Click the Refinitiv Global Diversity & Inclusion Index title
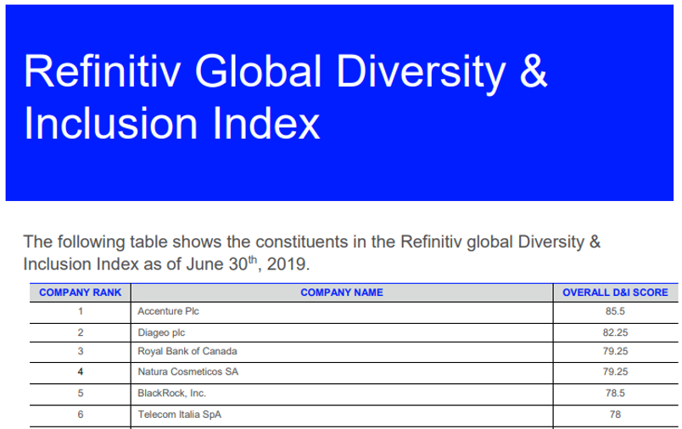 pos(285,97)
